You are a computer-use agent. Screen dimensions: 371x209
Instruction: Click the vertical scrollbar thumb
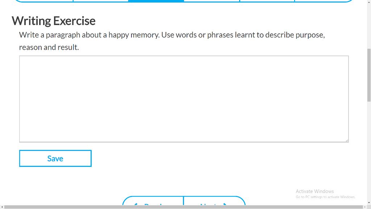click(369, 75)
